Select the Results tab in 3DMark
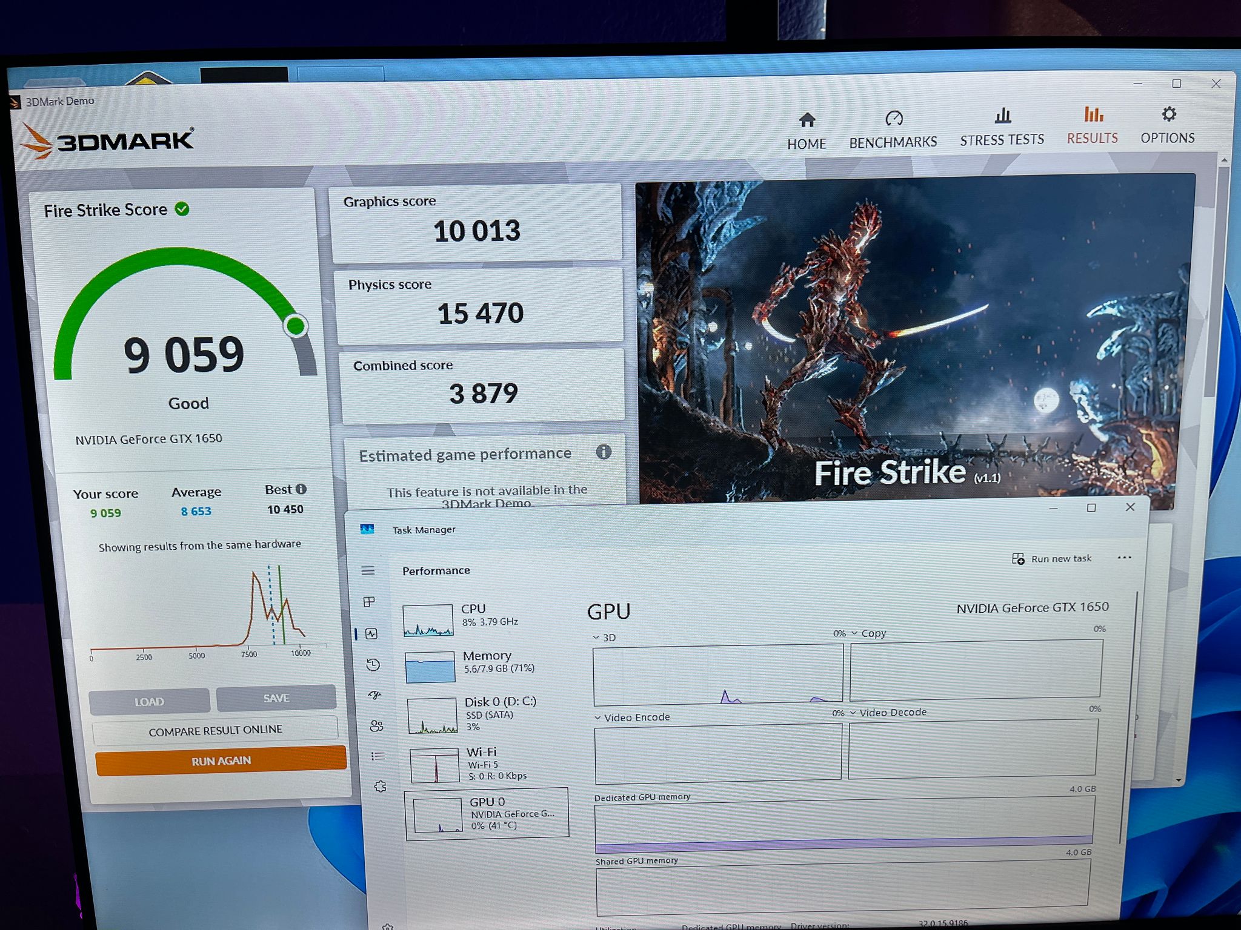 coord(1093,126)
